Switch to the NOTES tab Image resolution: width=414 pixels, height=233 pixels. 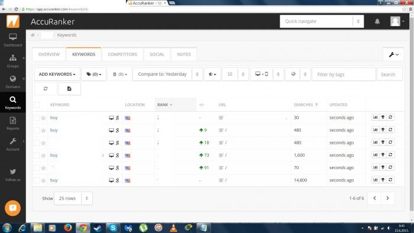[184, 54]
